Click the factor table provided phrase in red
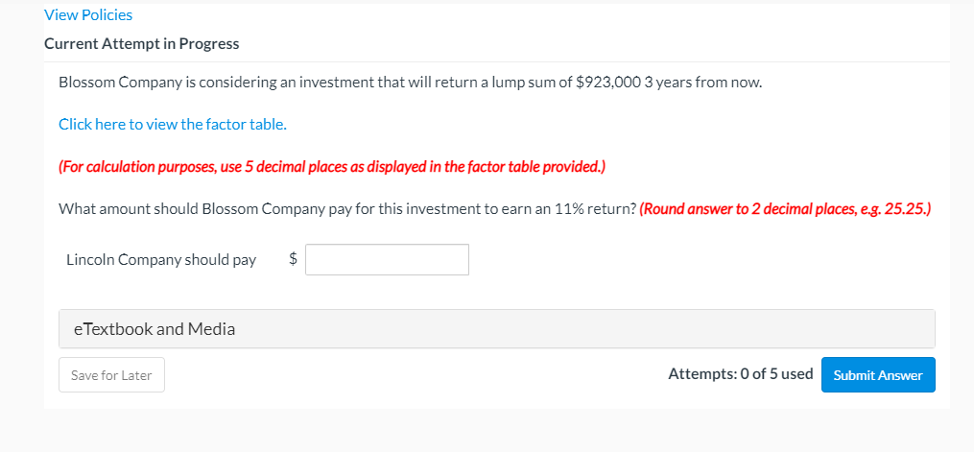The image size is (974, 452). point(547,167)
